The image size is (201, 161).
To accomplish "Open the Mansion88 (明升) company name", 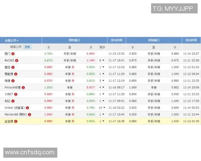I will click(x=15, y=114).
